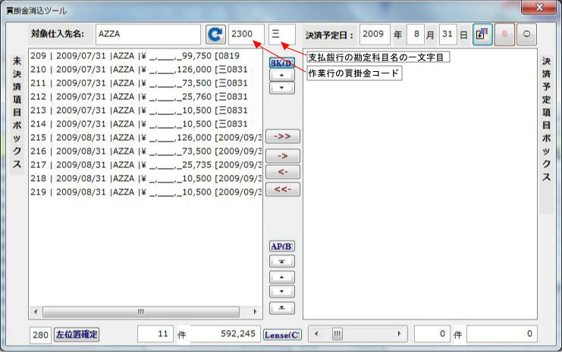The width and height of the screenshot is (562, 352).
Task: Click the left list's scroll-left arrow
Action: point(36,312)
